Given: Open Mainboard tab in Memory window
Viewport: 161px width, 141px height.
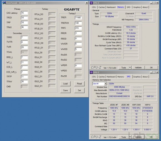Looking at the screenshot, I should 111,7.
